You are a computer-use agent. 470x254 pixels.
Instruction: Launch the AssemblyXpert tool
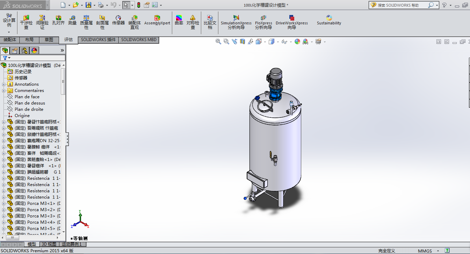(x=157, y=20)
